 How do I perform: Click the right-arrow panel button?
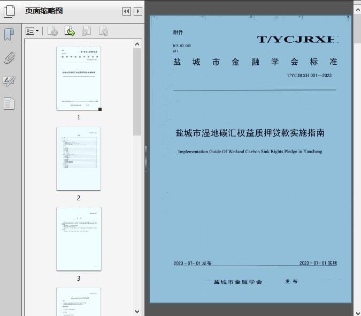pos(138,11)
